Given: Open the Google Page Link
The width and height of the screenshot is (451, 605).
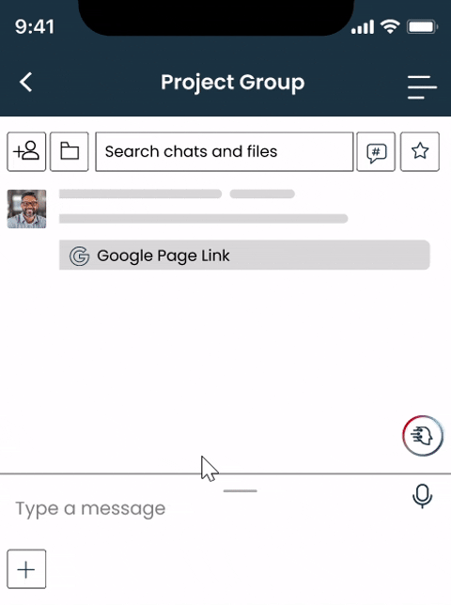Looking at the screenshot, I should (244, 255).
